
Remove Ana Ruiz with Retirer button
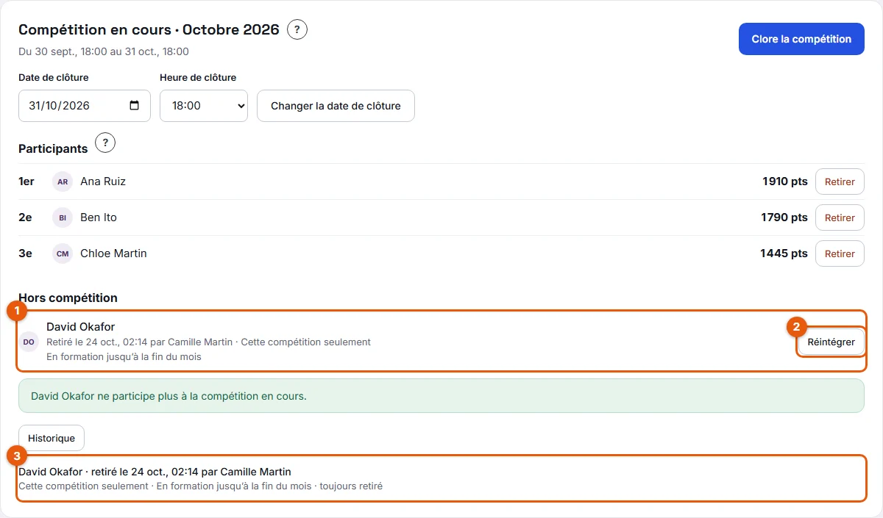840,181
